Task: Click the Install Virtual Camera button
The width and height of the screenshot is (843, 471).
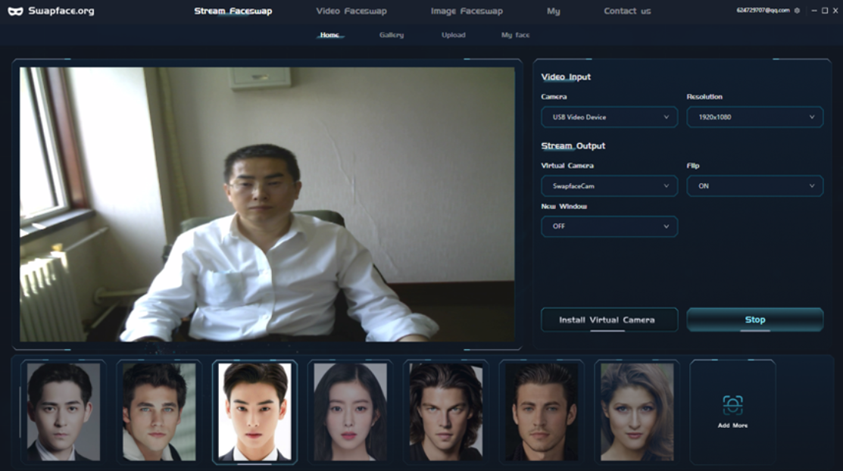Action: tap(609, 320)
